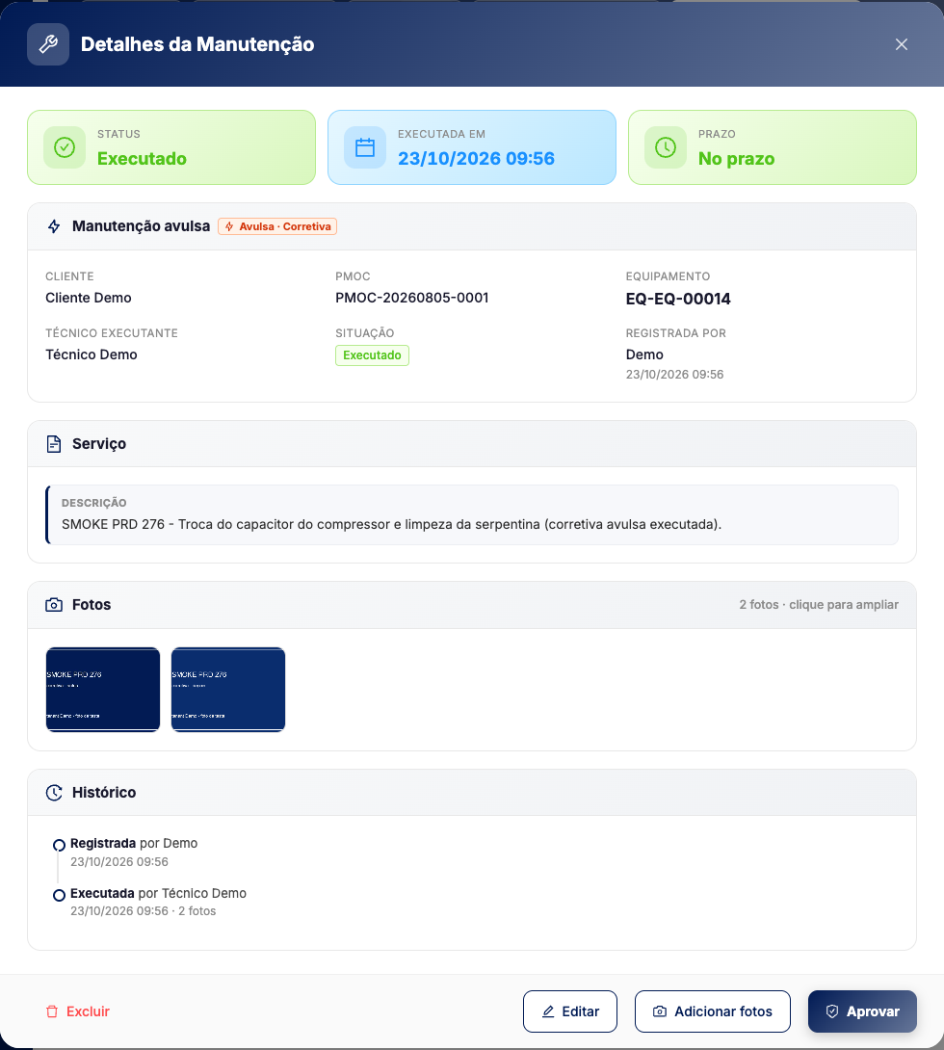This screenshot has height=1050, width=944.
Task: Click the camera icon beside Fotos heading
Action: pos(54,605)
